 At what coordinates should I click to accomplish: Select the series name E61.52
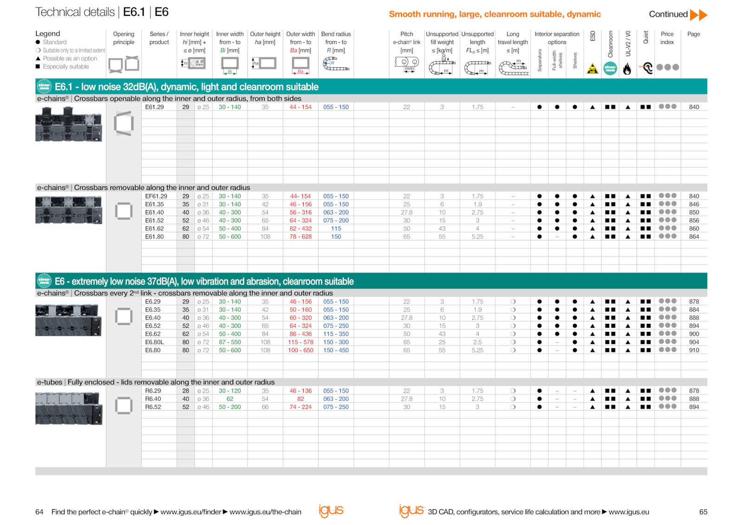154,220
